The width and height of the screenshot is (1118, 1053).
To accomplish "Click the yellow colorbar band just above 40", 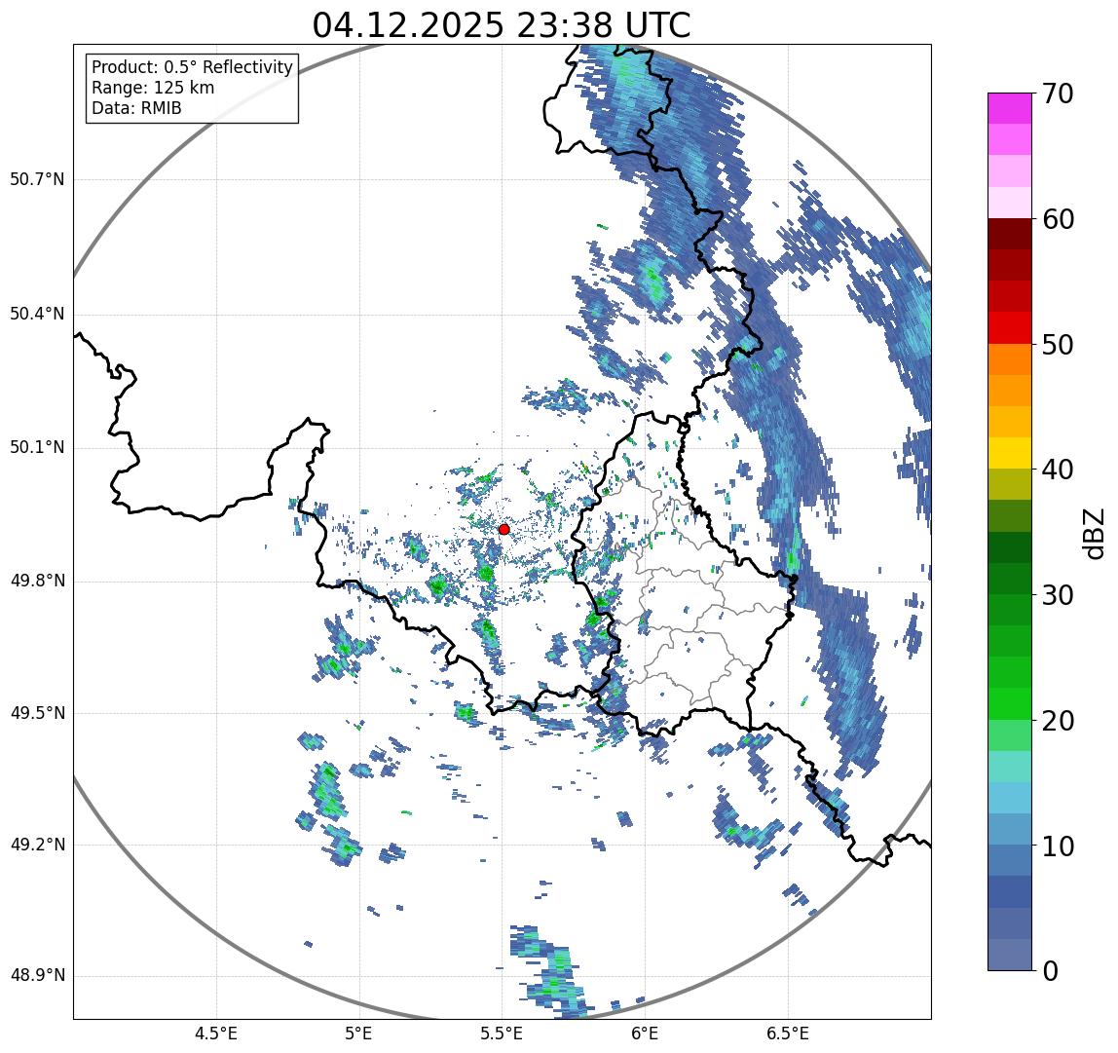I will point(1010,453).
